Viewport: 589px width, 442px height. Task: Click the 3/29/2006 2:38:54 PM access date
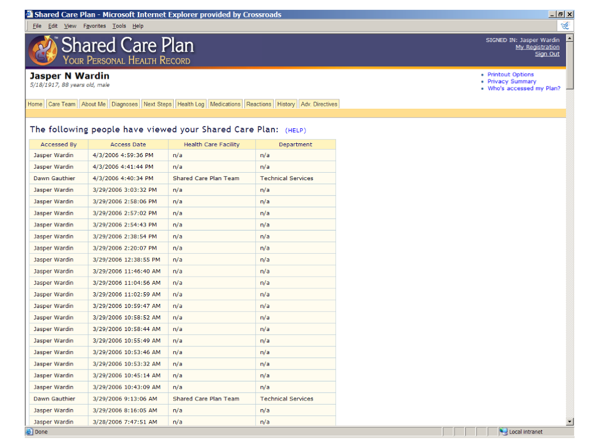(x=125, y=237)
